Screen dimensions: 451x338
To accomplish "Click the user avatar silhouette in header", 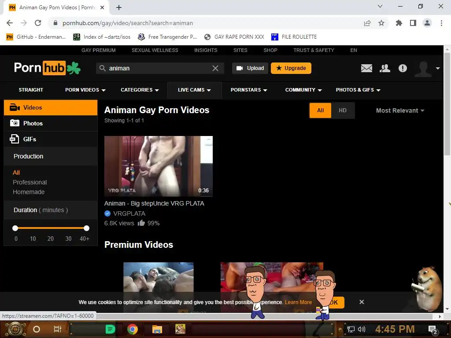I will click(x=423, y=69).
